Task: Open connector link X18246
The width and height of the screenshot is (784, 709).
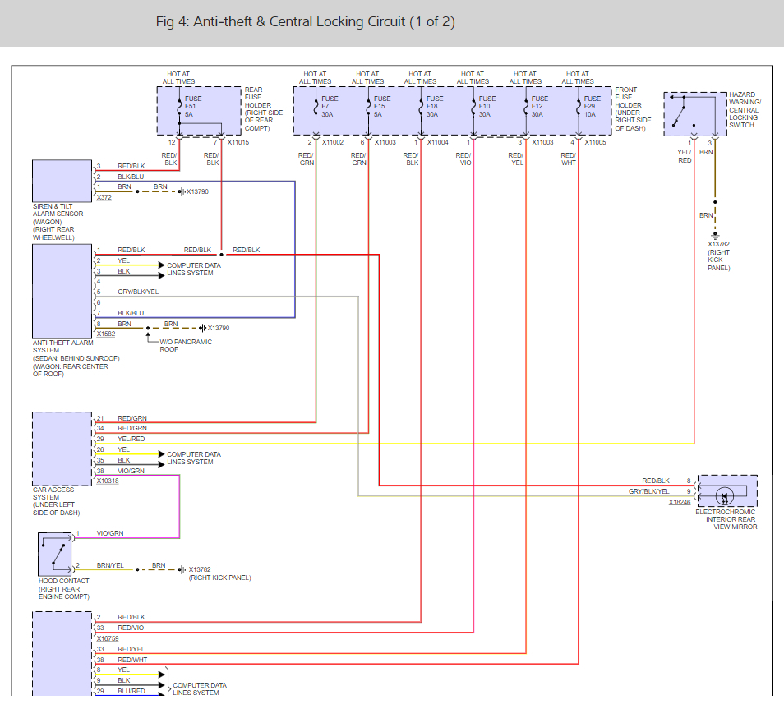Action: click(x=680, y=502)
